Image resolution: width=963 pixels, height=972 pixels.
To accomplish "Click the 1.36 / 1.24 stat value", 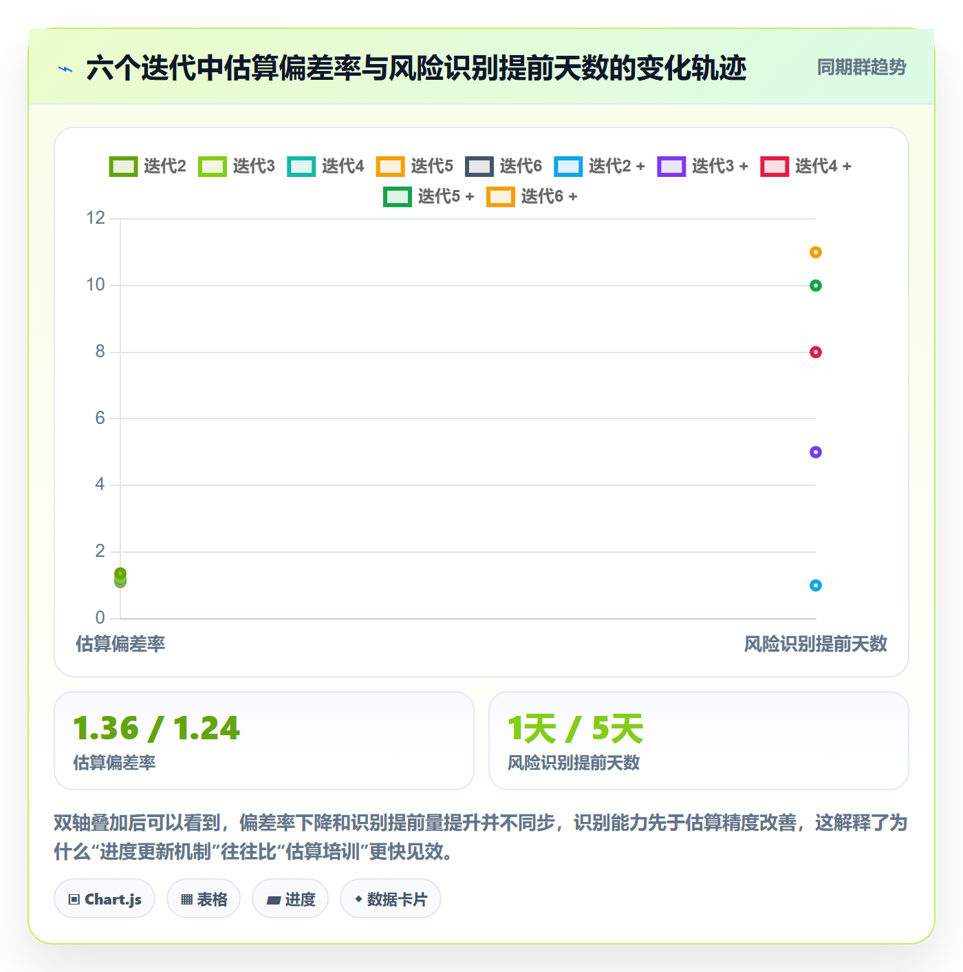I will point(157,728).
